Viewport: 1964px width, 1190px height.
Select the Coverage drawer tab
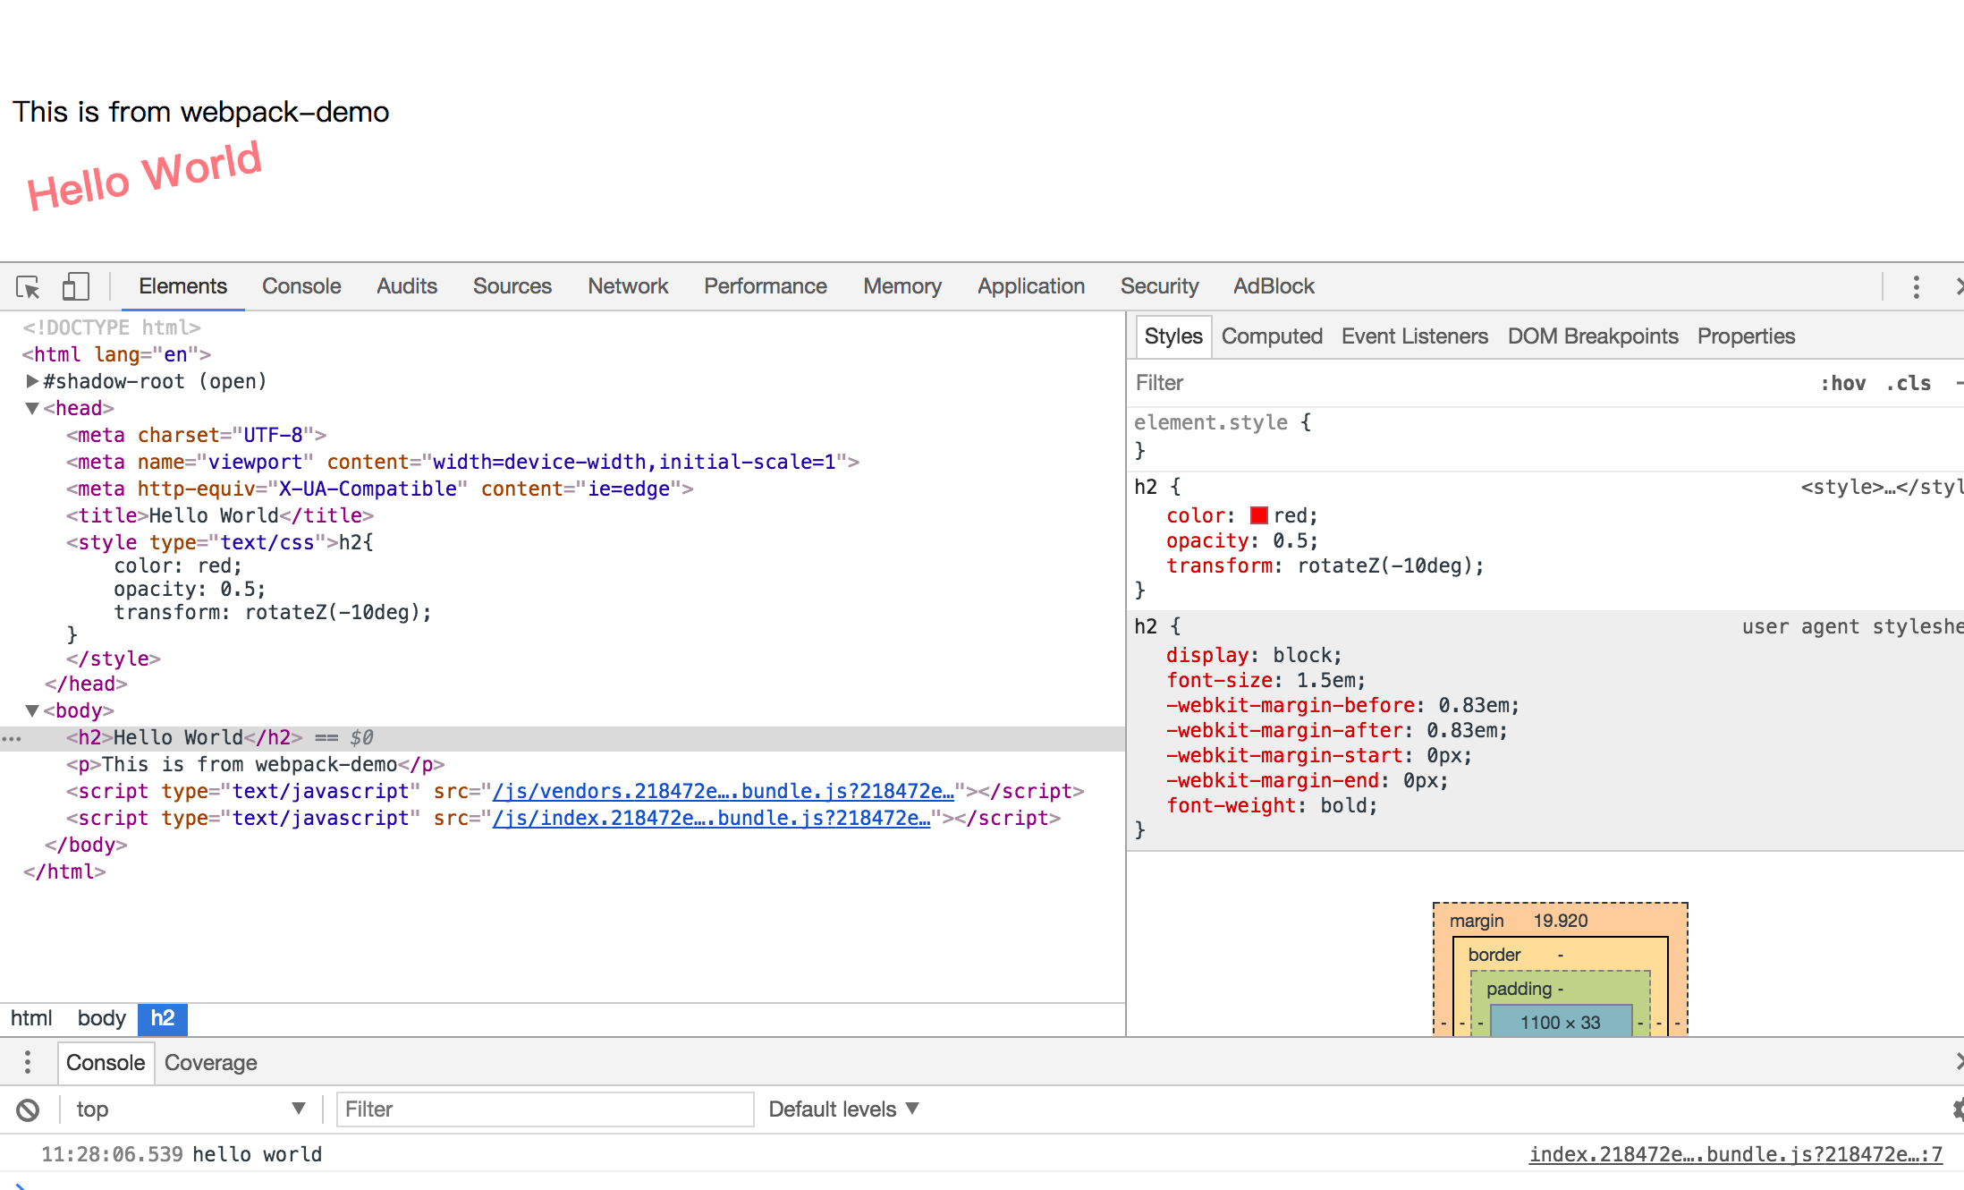click(x=210, y=1063)
